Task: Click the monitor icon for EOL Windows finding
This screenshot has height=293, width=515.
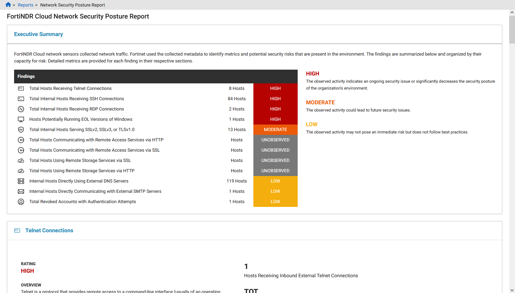Action: point(21,119)
